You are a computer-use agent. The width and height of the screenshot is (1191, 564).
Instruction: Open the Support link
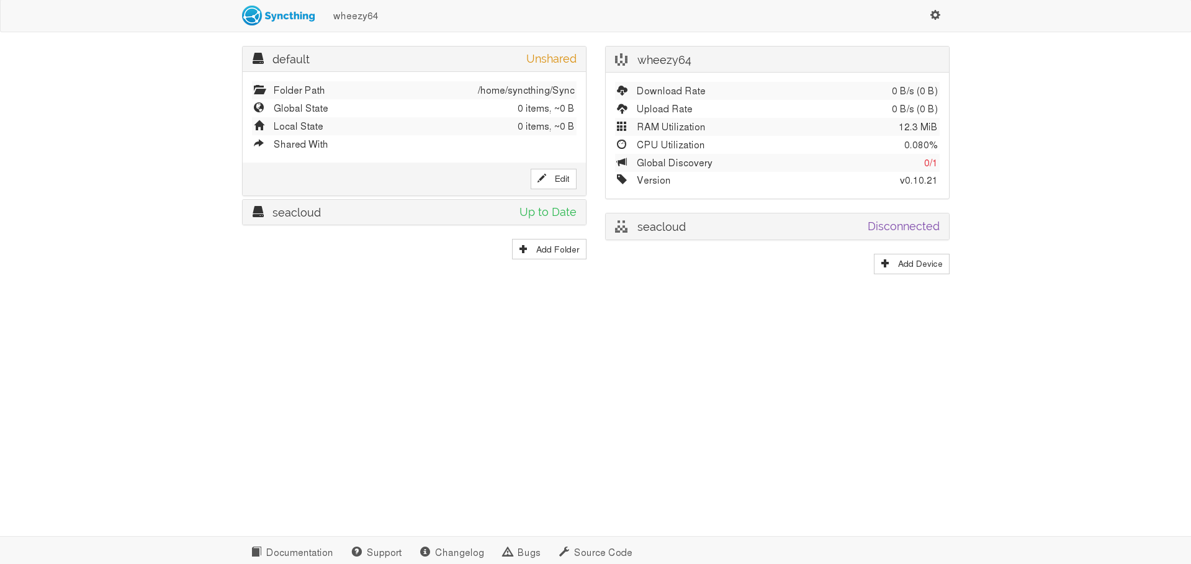[x=377, y=552]
